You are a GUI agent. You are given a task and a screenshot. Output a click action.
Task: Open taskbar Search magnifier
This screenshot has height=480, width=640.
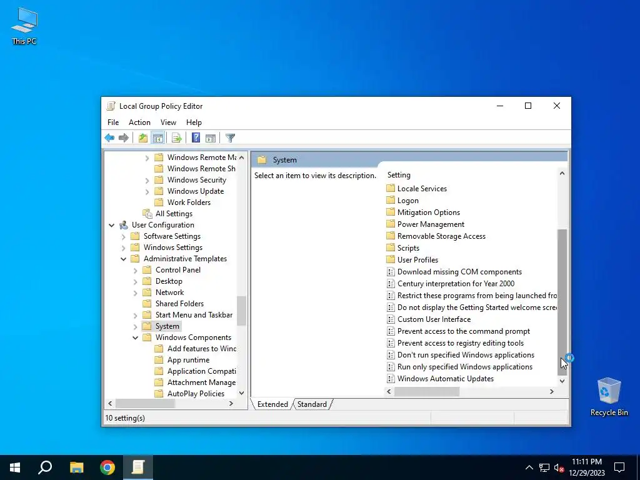[x=45, y=467]
